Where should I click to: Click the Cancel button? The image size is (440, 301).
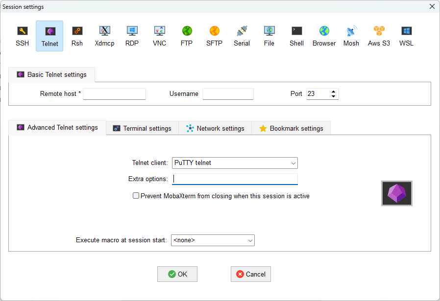(x=251, y=274)
